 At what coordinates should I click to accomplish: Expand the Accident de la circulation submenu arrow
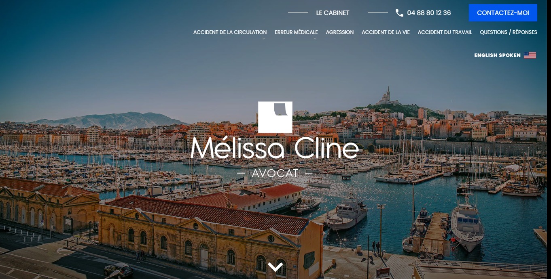264,39
